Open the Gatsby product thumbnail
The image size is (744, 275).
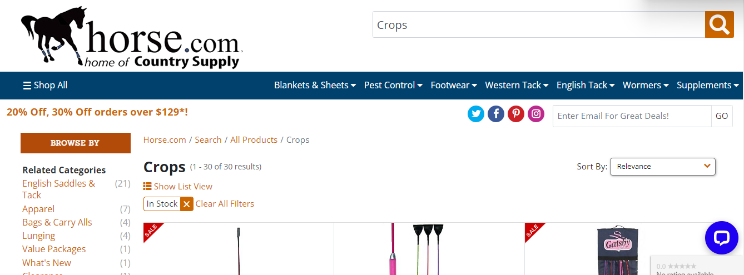coord(618,249)
